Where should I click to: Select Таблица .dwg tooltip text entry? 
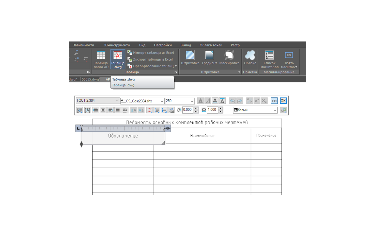(123, 85)
